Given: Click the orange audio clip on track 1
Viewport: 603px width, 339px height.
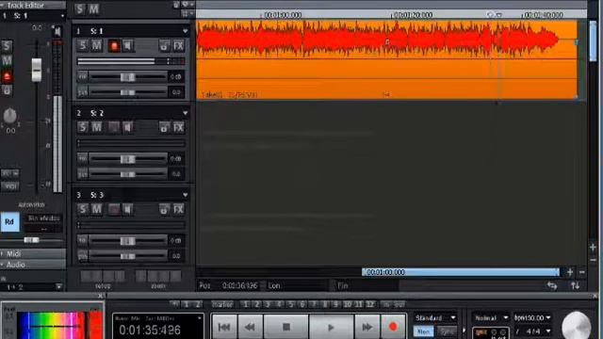Looking at the screenshot, I should pos(387,60).
